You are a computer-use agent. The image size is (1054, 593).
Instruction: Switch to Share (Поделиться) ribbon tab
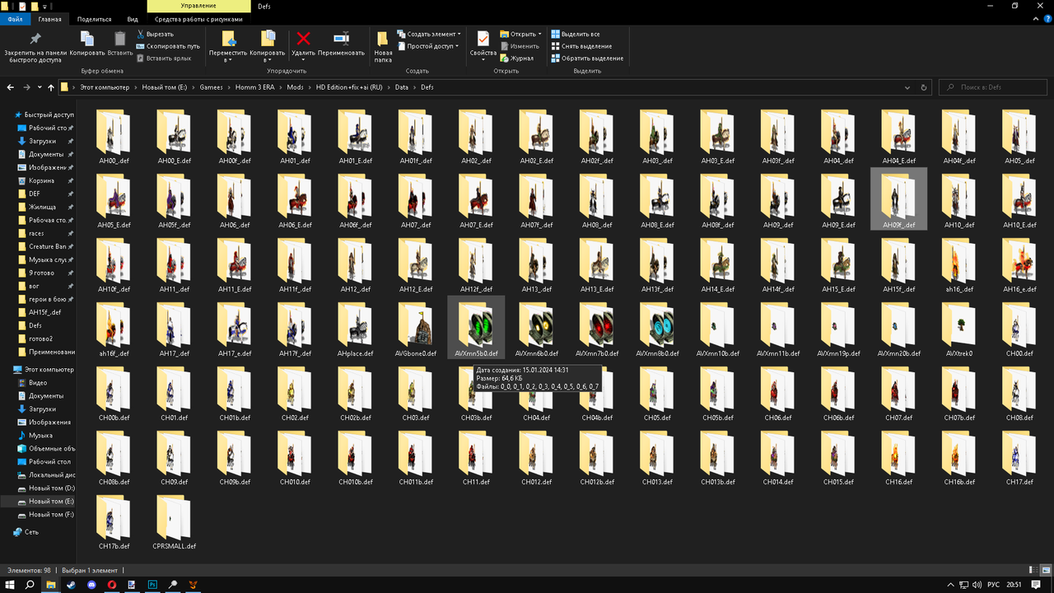(x=94, y=18)
